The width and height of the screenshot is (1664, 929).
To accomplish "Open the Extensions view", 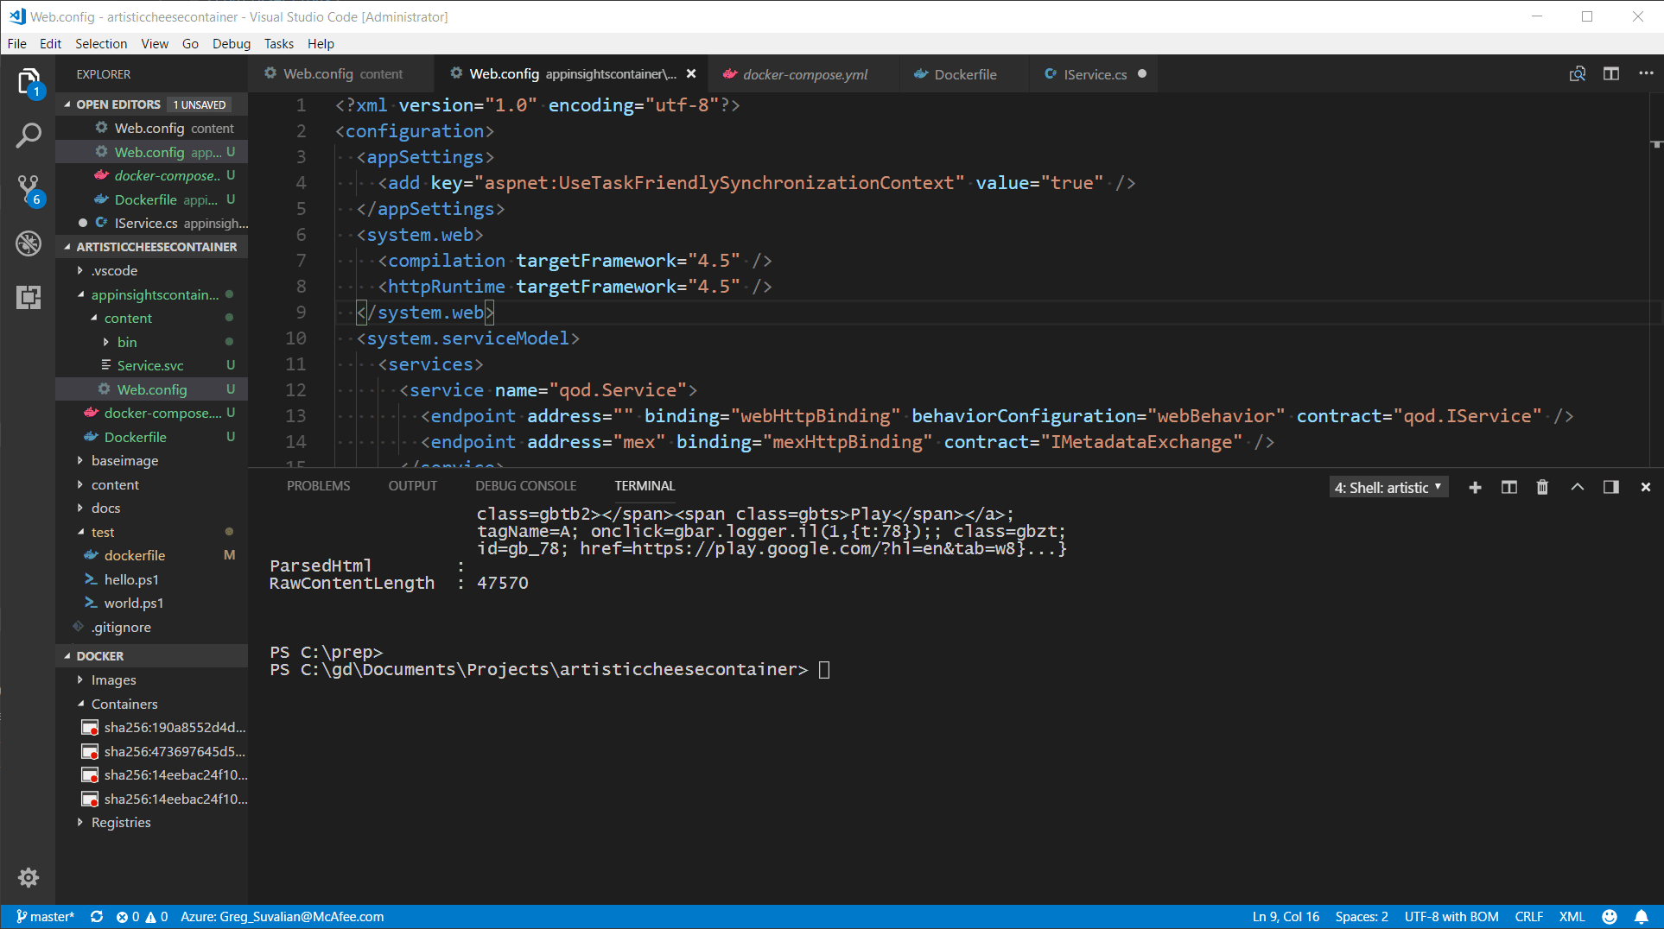I will tap(29, 297).
